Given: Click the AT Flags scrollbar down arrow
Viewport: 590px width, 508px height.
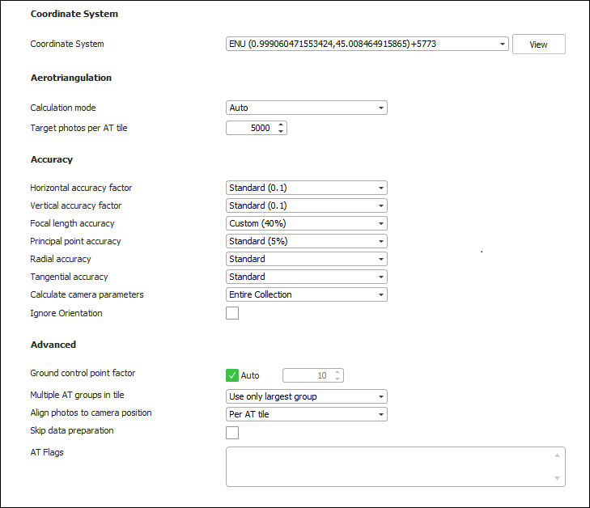Looking at the screenshot, I should 557,479.
